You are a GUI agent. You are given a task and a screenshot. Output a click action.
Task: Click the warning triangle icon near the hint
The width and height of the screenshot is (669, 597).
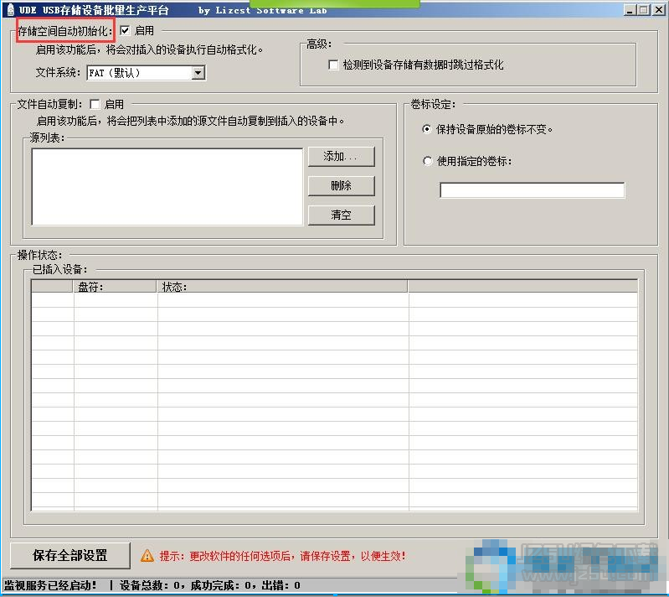click(147, 556)
